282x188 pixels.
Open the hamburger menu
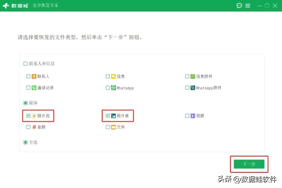(x=248, y=5)
